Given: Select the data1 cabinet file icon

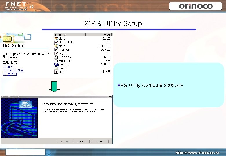Looking at the screenshot, I should point(56,38).
